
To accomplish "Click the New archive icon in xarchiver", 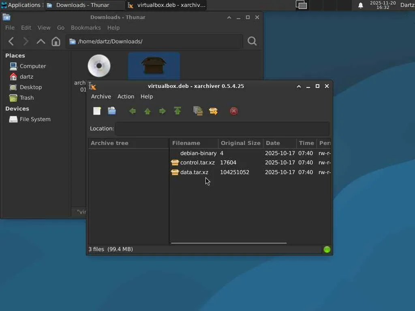I will pyautogui.click(x=97, y=111).
